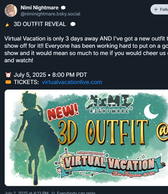168x194 pixels.
Task: Click the crescent moon in the banner image
Action: click(151, 112)
